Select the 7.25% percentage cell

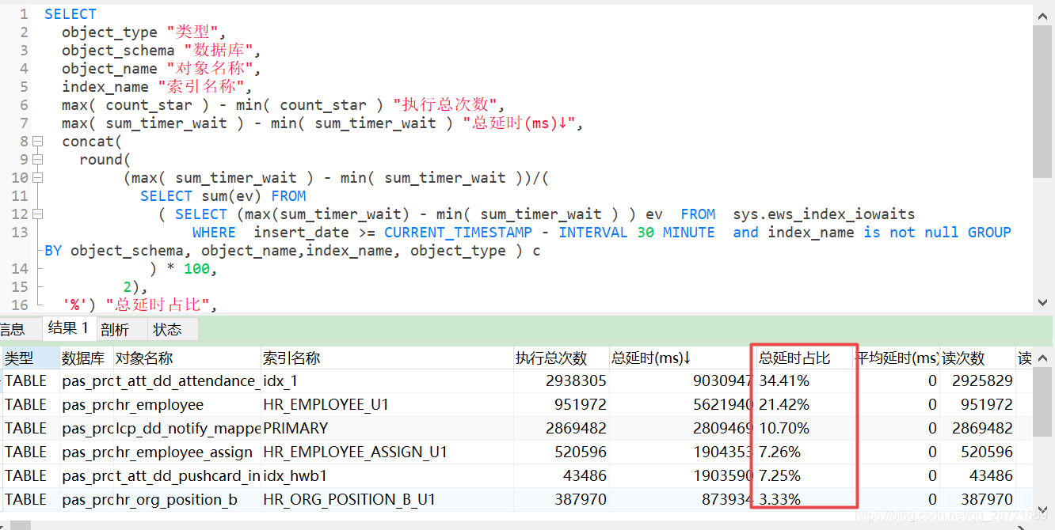(804, 476)
